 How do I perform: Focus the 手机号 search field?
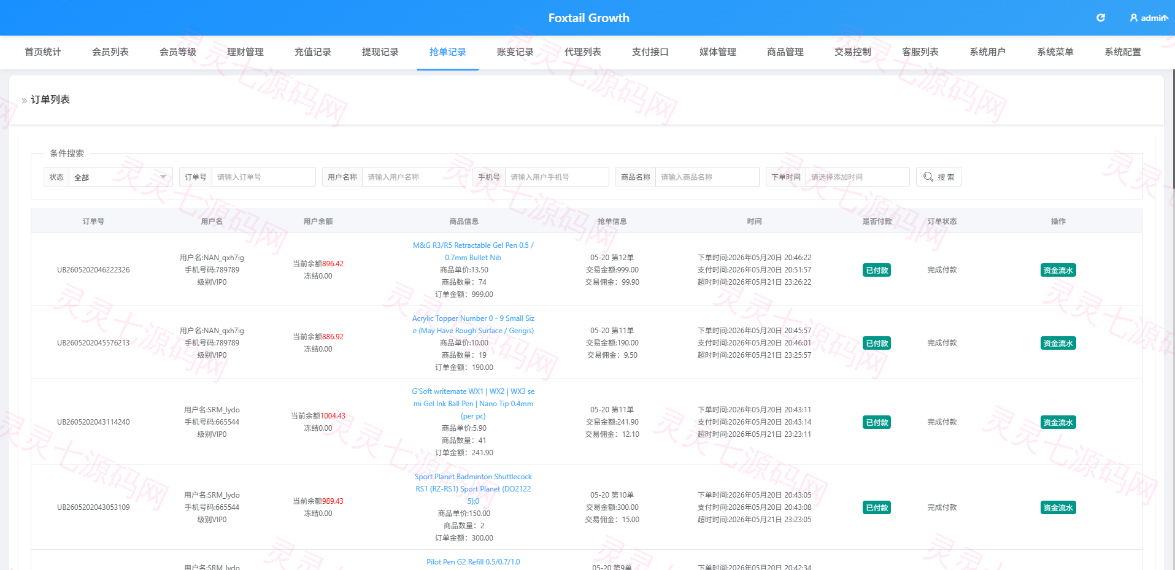pos(557,177)
